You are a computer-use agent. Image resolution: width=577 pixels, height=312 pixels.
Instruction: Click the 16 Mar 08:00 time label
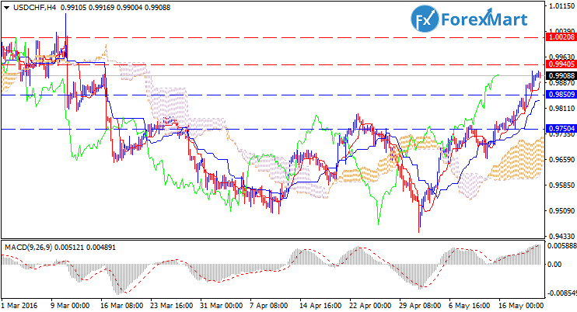click(x=121, y=306)
